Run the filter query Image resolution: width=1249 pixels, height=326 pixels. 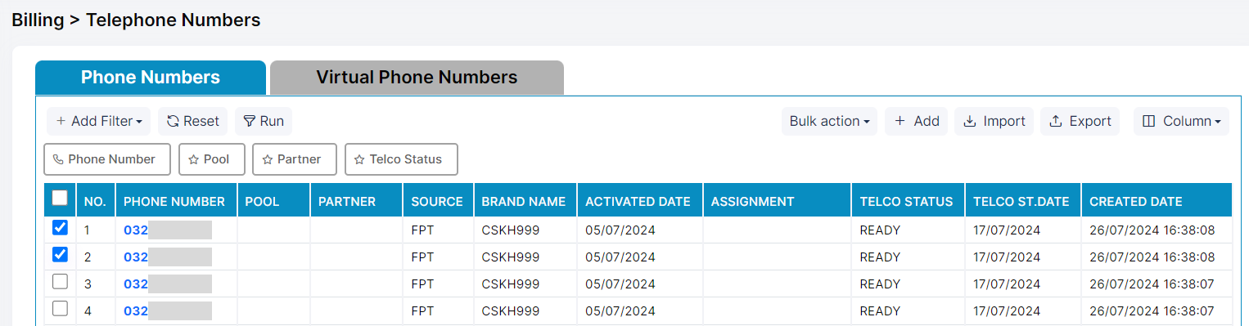click(264, 121)
